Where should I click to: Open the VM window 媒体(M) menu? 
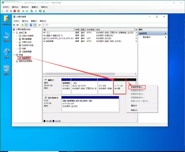tap(25, 7)
